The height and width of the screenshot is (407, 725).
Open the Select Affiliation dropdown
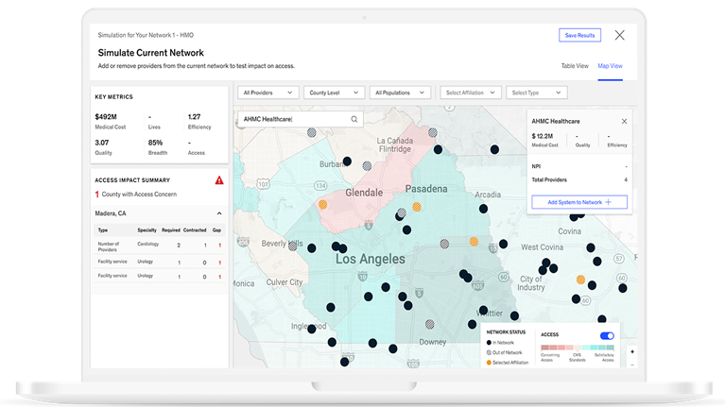(470, 93)
